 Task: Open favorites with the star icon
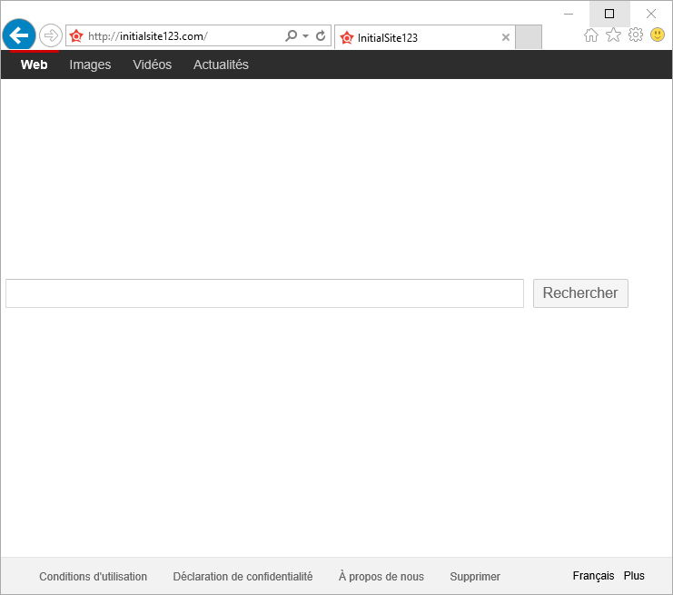[x=613, y=35]
